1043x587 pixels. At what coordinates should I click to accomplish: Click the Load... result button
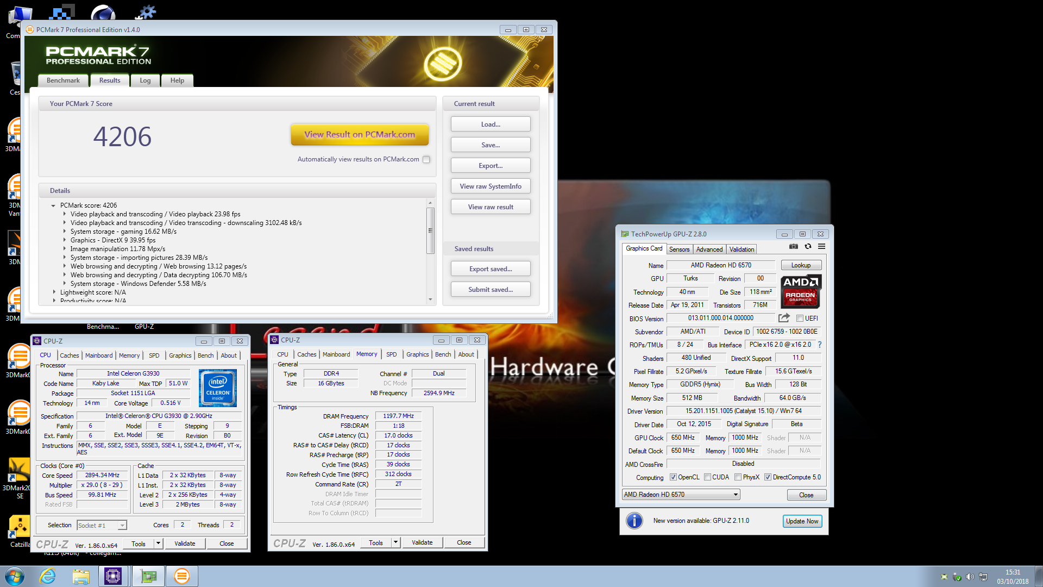491,124
